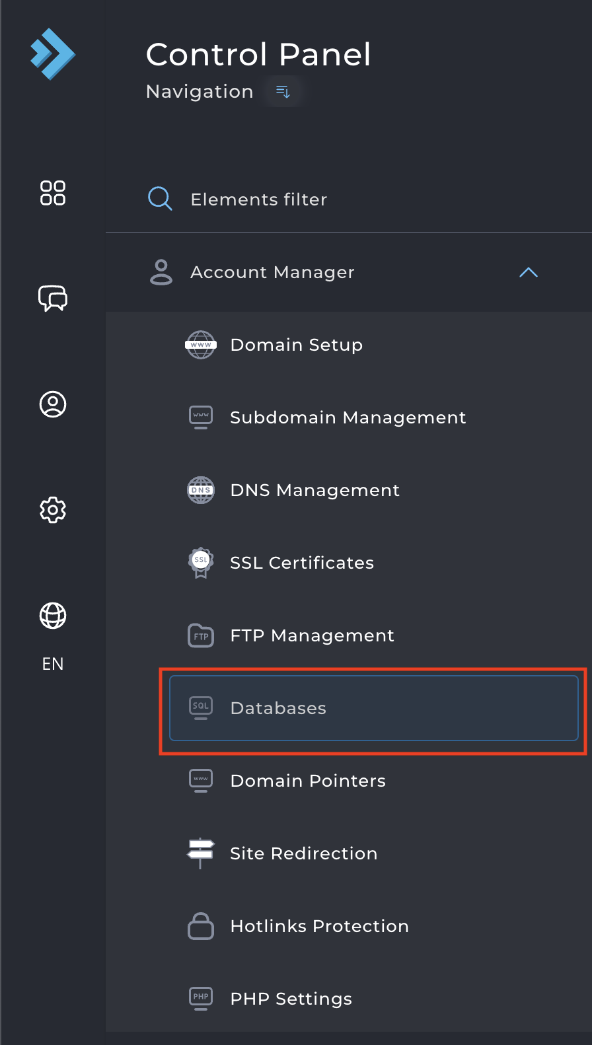This screenshot has height=1045, width=592.
Task: Click the Control Panel title
Action: (x=258, y=54)
